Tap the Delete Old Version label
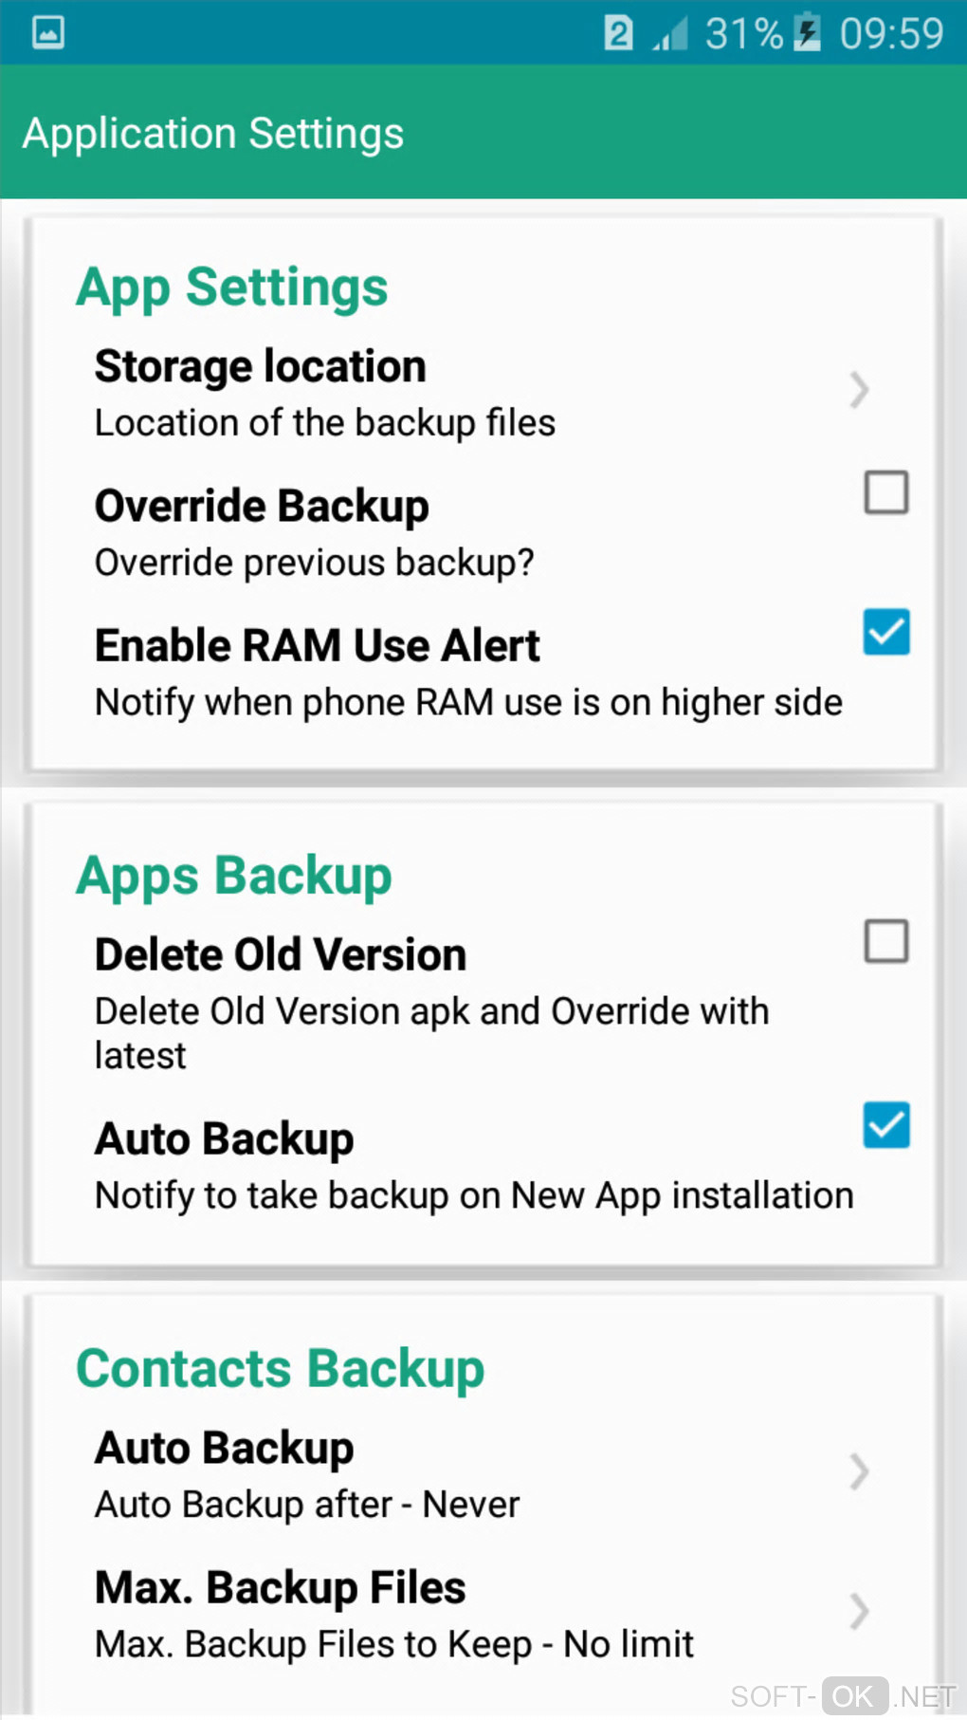Image resolution: width=967 pixels, height=1720 pixels. (281, 955)
